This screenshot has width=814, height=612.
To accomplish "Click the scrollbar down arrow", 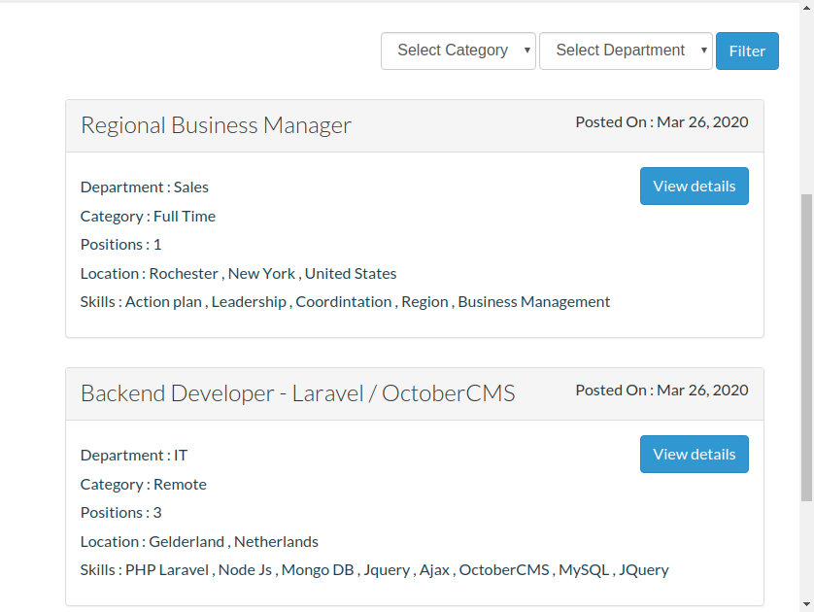I will coord(807,604).
